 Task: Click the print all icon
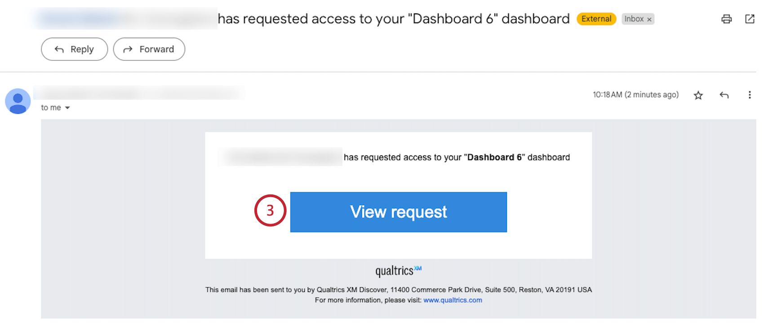pos(726,19)
